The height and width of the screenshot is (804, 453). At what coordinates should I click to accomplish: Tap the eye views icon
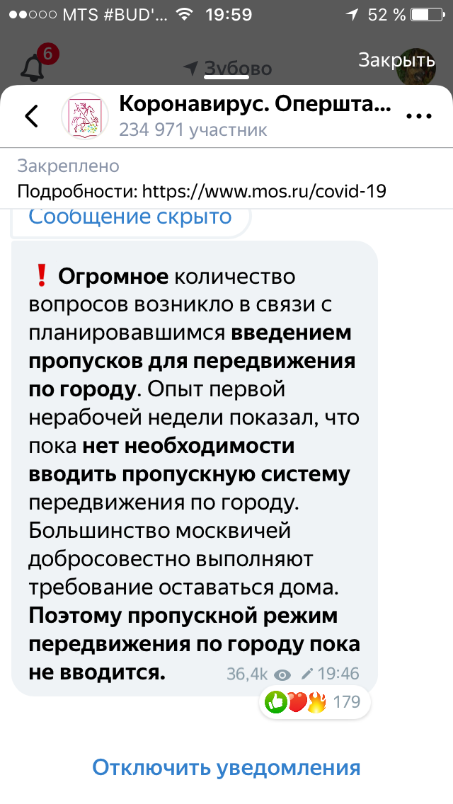point(282,674)
